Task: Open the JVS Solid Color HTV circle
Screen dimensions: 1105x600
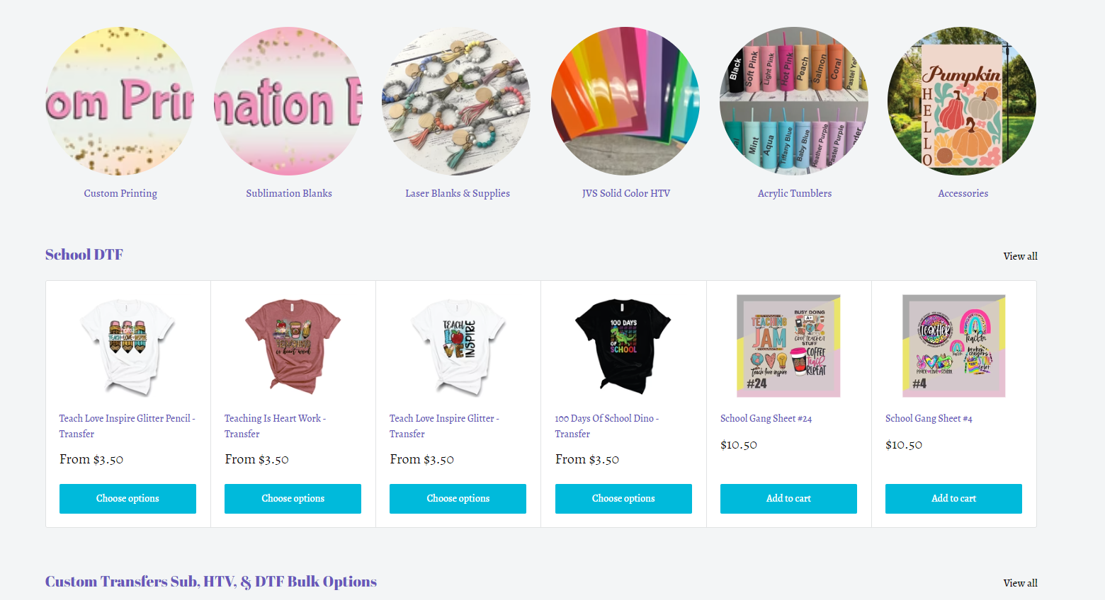Action: (x=625, y=101)
